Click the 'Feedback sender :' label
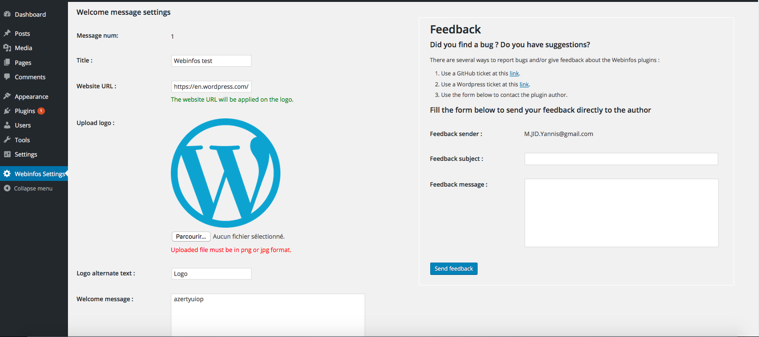 (456, 134)
